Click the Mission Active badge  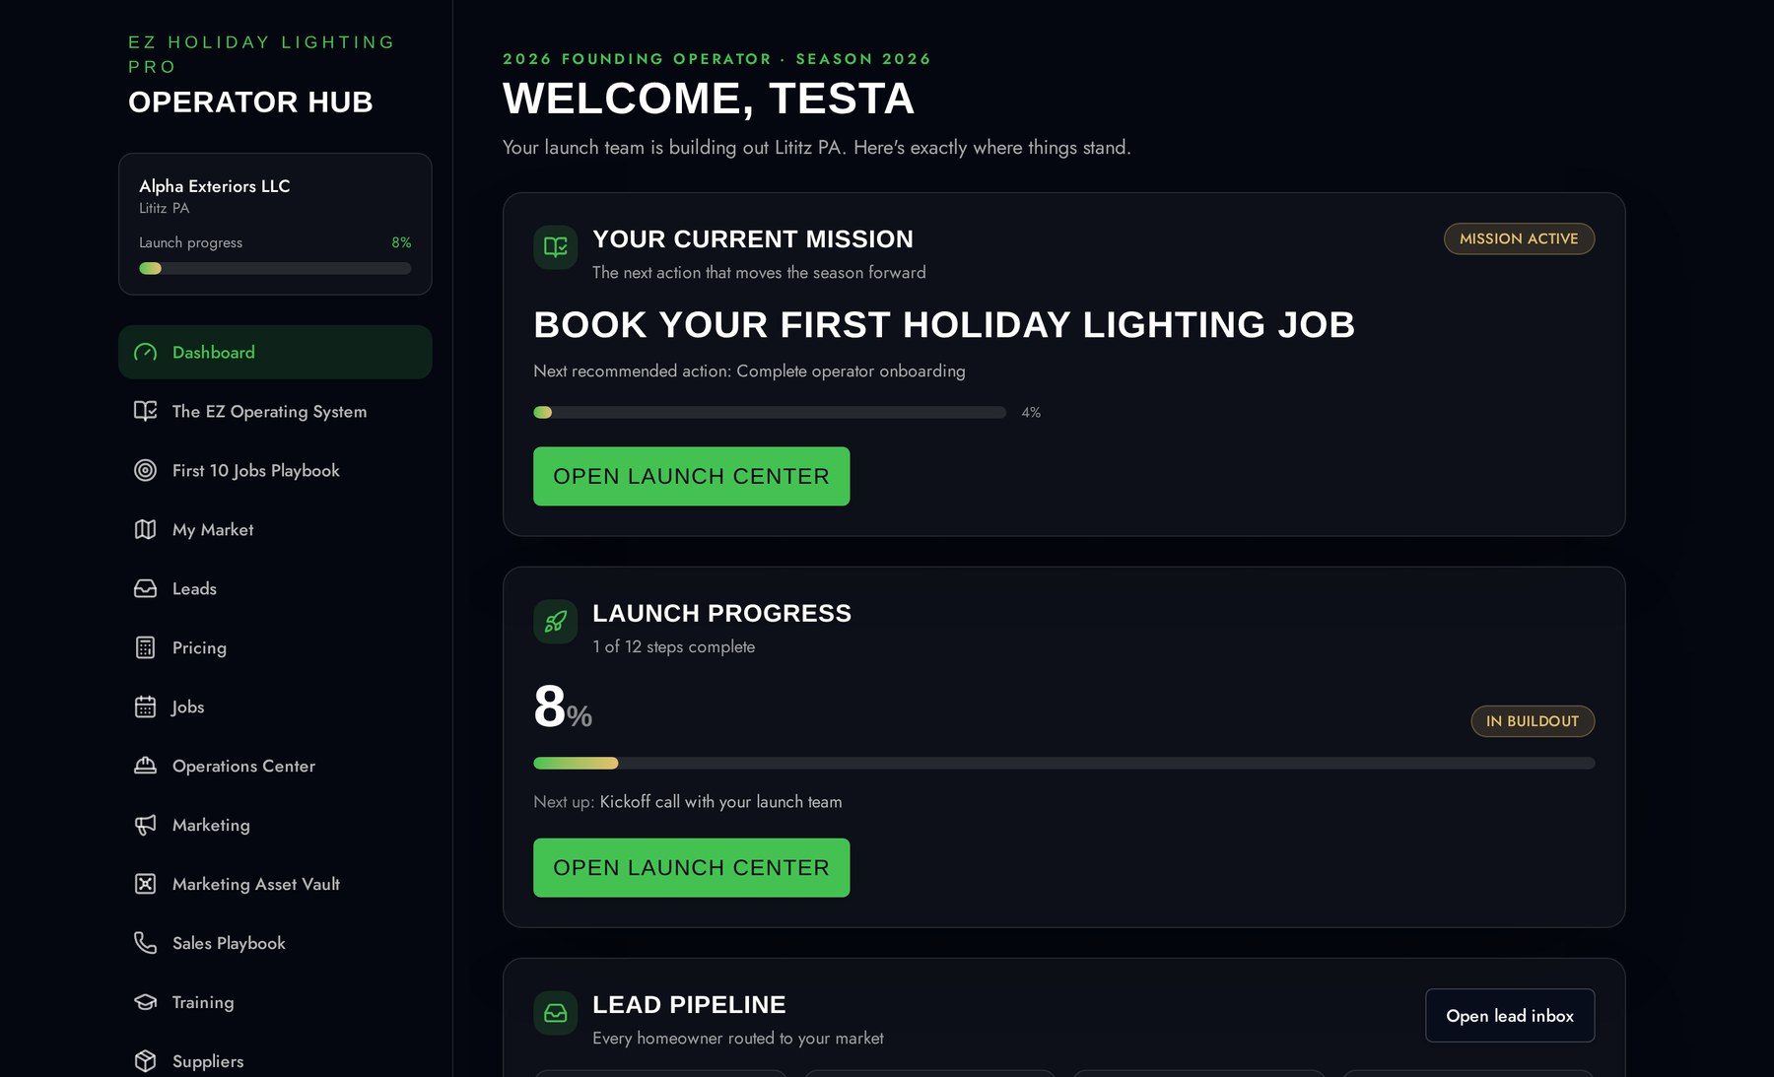(x=1519, y=238)
